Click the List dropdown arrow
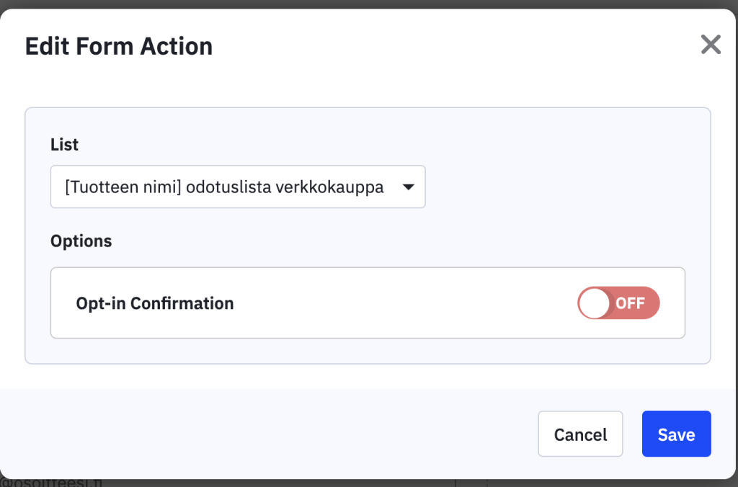The height and width of the screenshot is (487, 738). 407,187
